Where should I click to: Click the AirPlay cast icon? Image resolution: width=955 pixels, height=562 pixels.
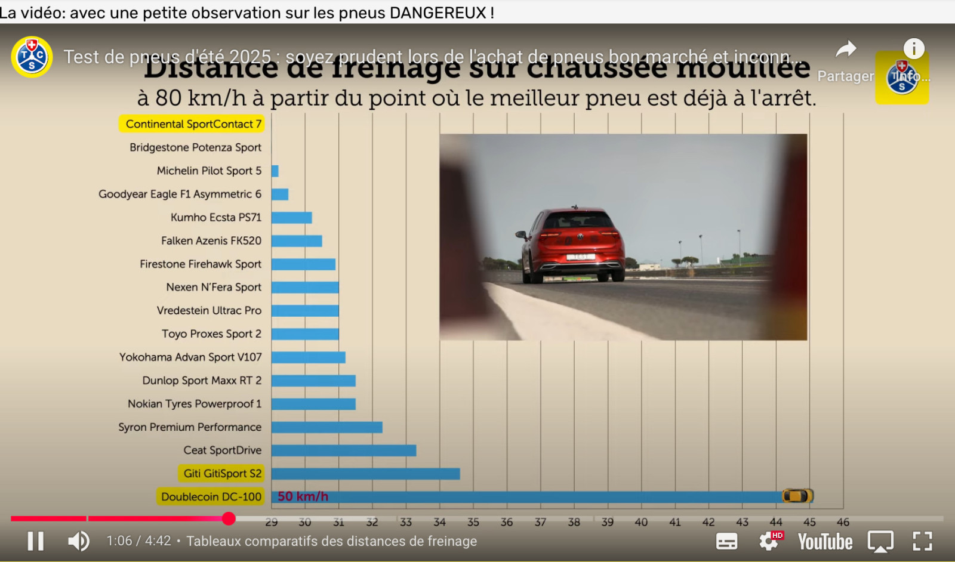tap(880, 542)
